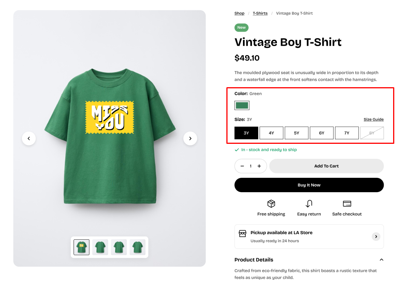Open pickup details arrow for LA Store
This screenshot has height=285, width=412.
tap(376, 237)
